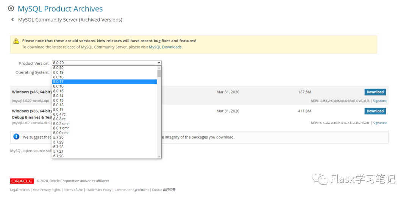Select version 8.0.15 in the list

coord(105,91)
